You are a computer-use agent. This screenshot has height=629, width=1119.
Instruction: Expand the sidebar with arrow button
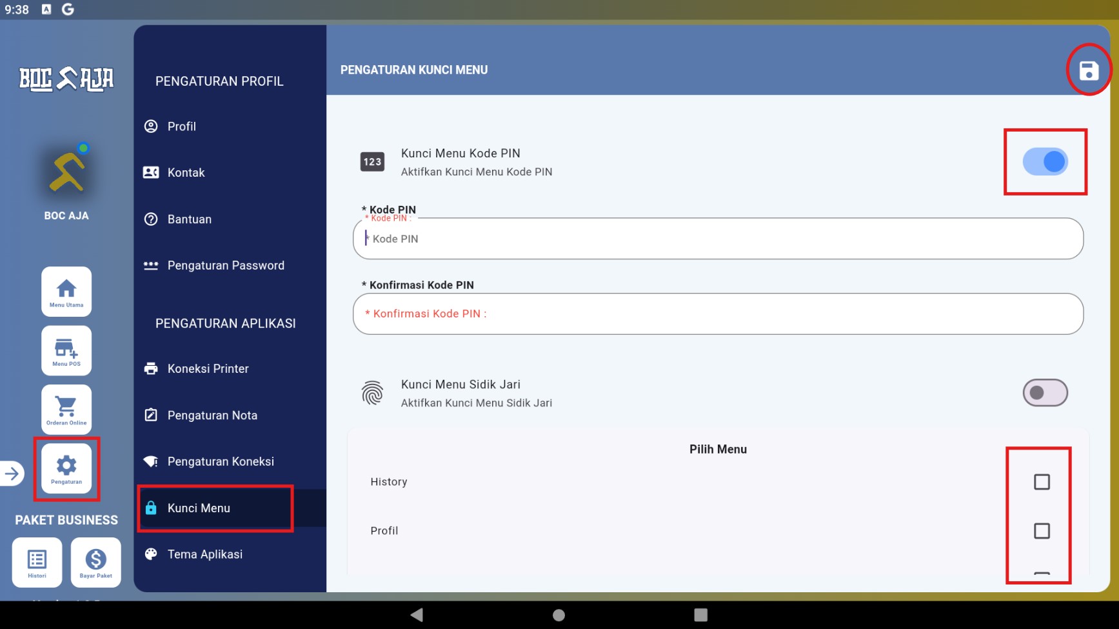tap(12, 474)
